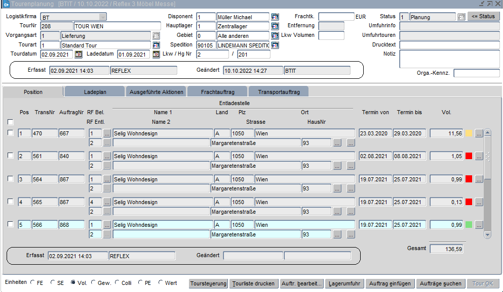Click lookup icon beside Vorgangsart Lieferung
This screenshot has height=292, width=503.
pos(156,36)
